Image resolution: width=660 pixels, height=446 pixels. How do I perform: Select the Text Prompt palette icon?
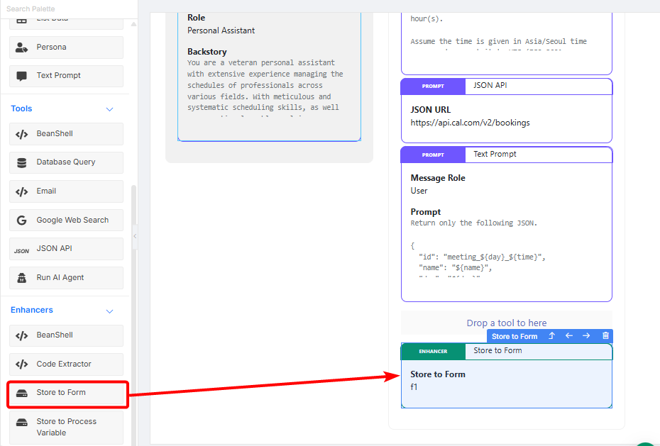coord(22,76)
